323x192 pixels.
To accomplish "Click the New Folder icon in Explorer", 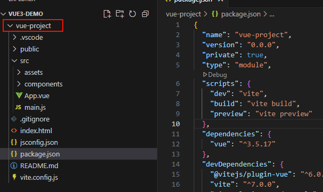I will coord(120,14).
